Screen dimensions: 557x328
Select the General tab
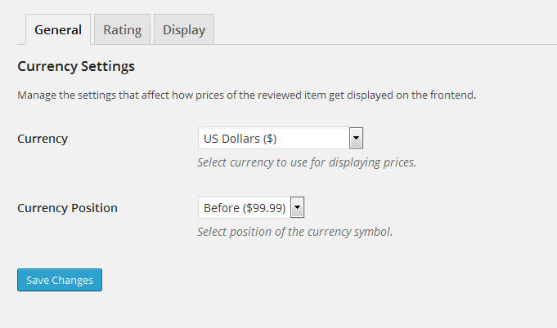tap(58, 30)
